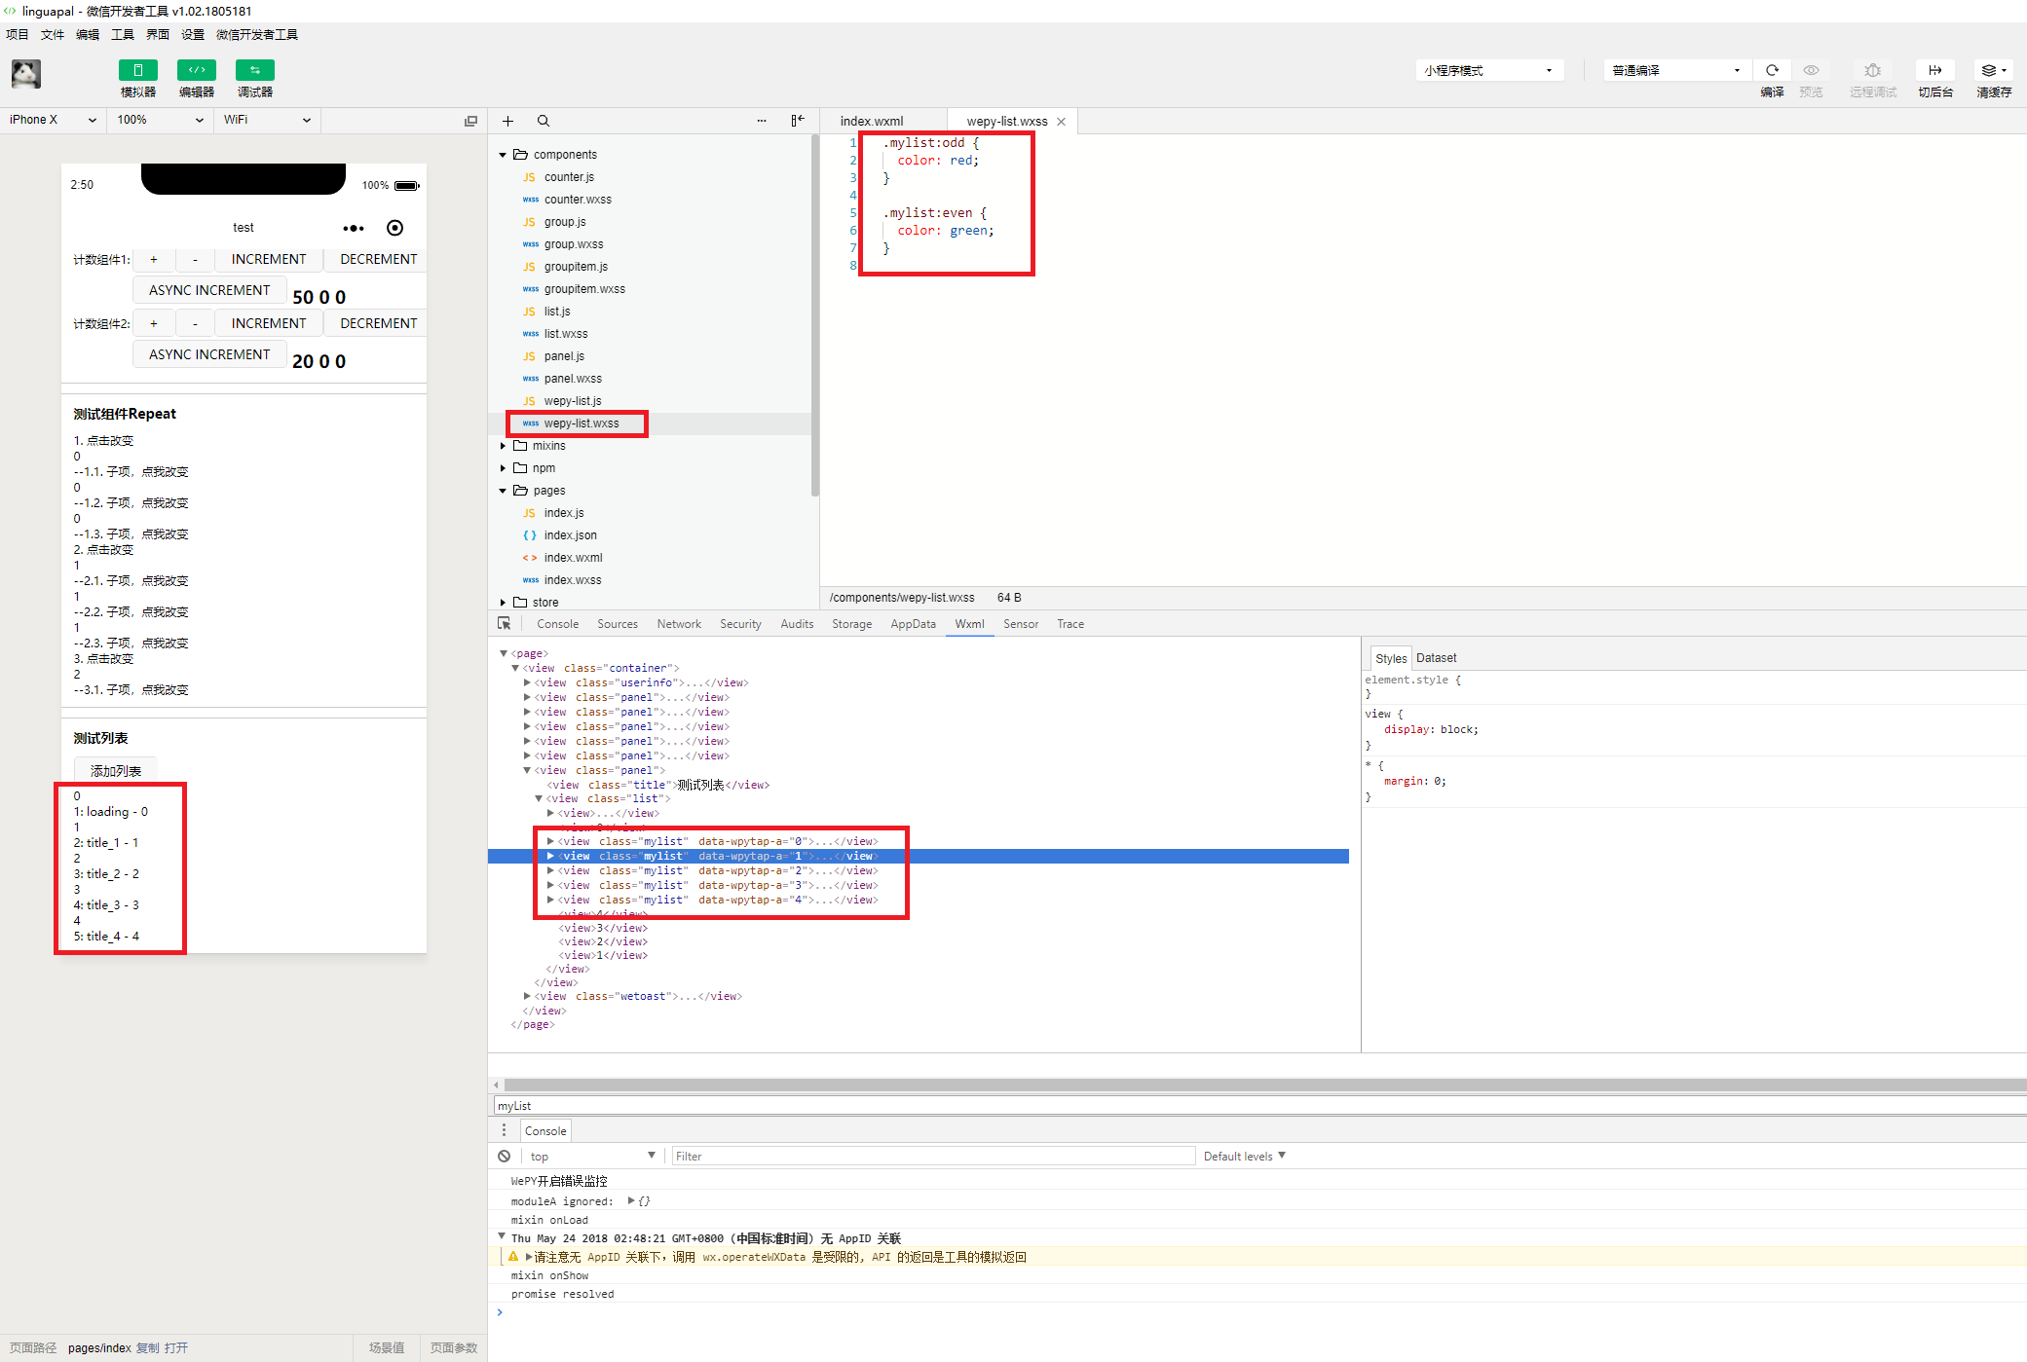This screenshot has width=2027, height=1362.
Task: Switch to the Console devtools tab
Action: (x=557, y=624)
